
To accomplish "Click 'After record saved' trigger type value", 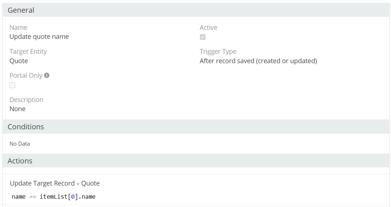I will [258, 61].
